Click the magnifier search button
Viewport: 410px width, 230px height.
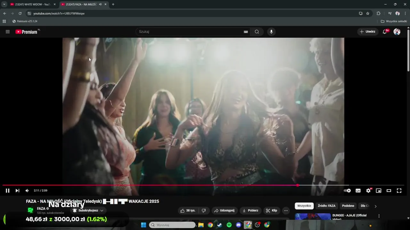coord(257,32)
